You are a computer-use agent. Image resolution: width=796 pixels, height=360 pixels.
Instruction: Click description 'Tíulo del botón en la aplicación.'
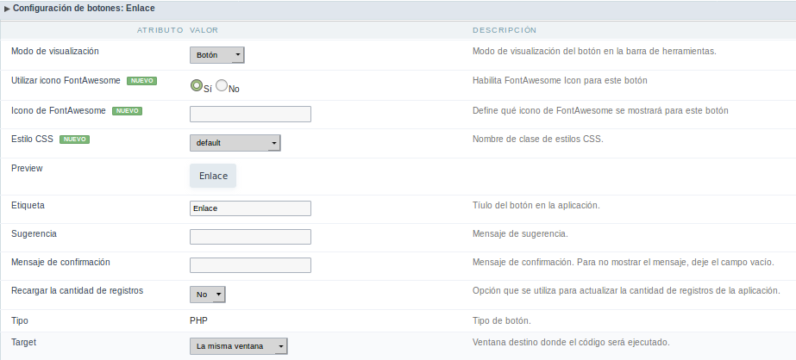(x=536, y=205)
